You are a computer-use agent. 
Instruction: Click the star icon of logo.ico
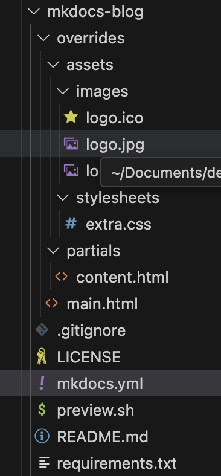71,117
